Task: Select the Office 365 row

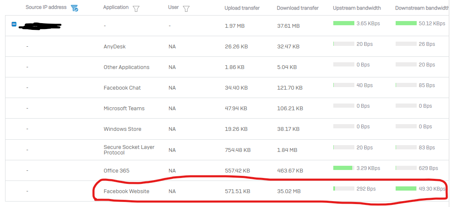Action: coord(227,170)
